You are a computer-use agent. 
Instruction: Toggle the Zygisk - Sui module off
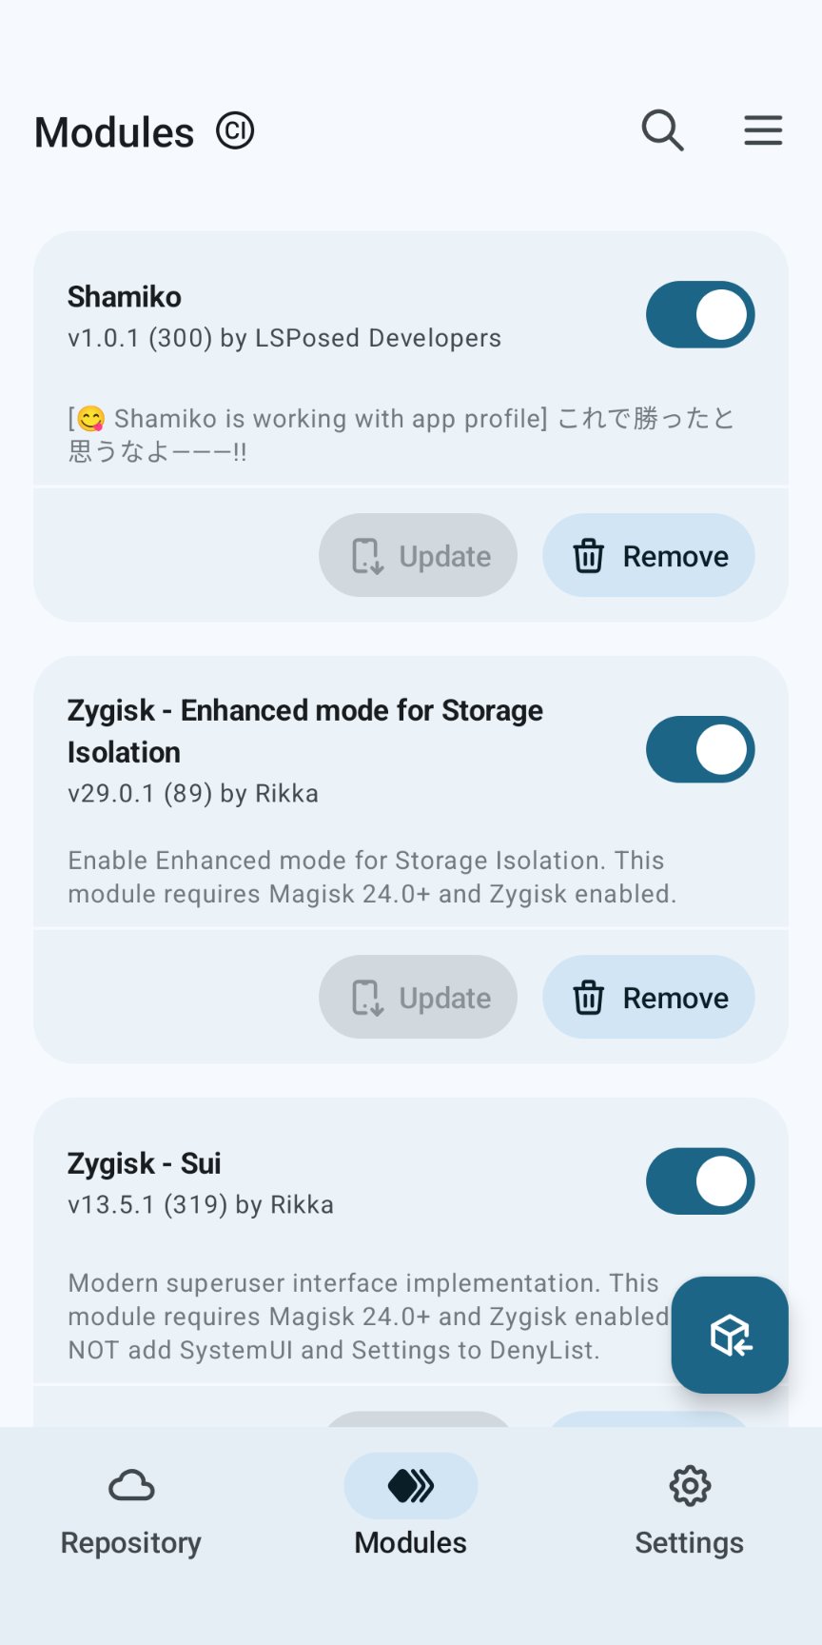(700, 1181)
